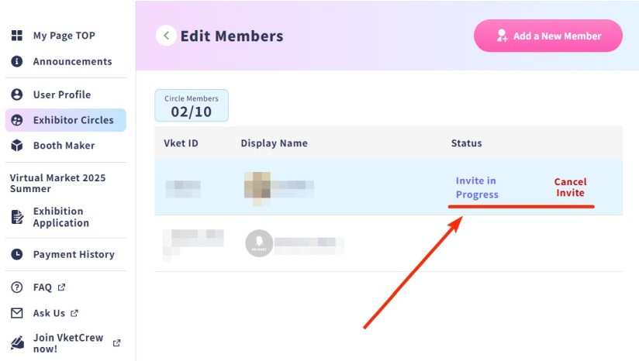Image resolution: width=639 pixels, height=361 pixels.
Task: Click the Exhibitor Circles icon
Action: 17,120
